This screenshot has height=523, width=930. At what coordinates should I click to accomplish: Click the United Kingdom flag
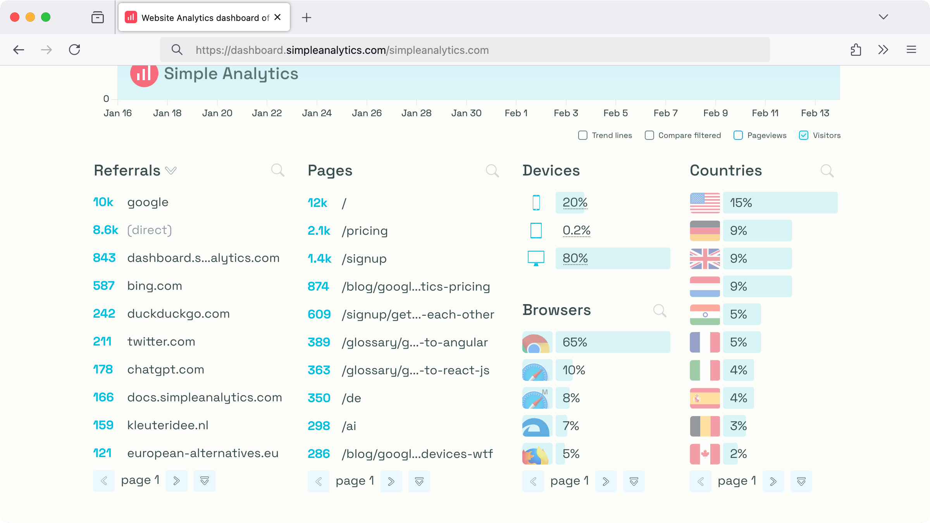click(705, 258)
